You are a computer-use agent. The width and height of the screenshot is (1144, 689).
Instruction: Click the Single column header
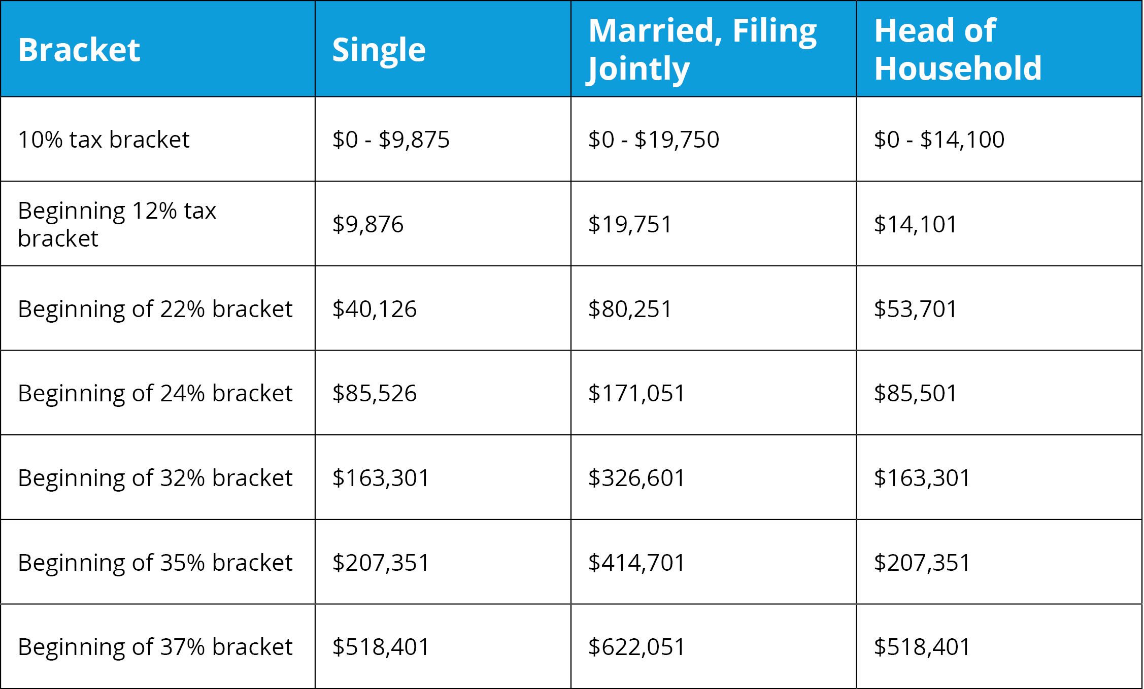pos(379,50)
